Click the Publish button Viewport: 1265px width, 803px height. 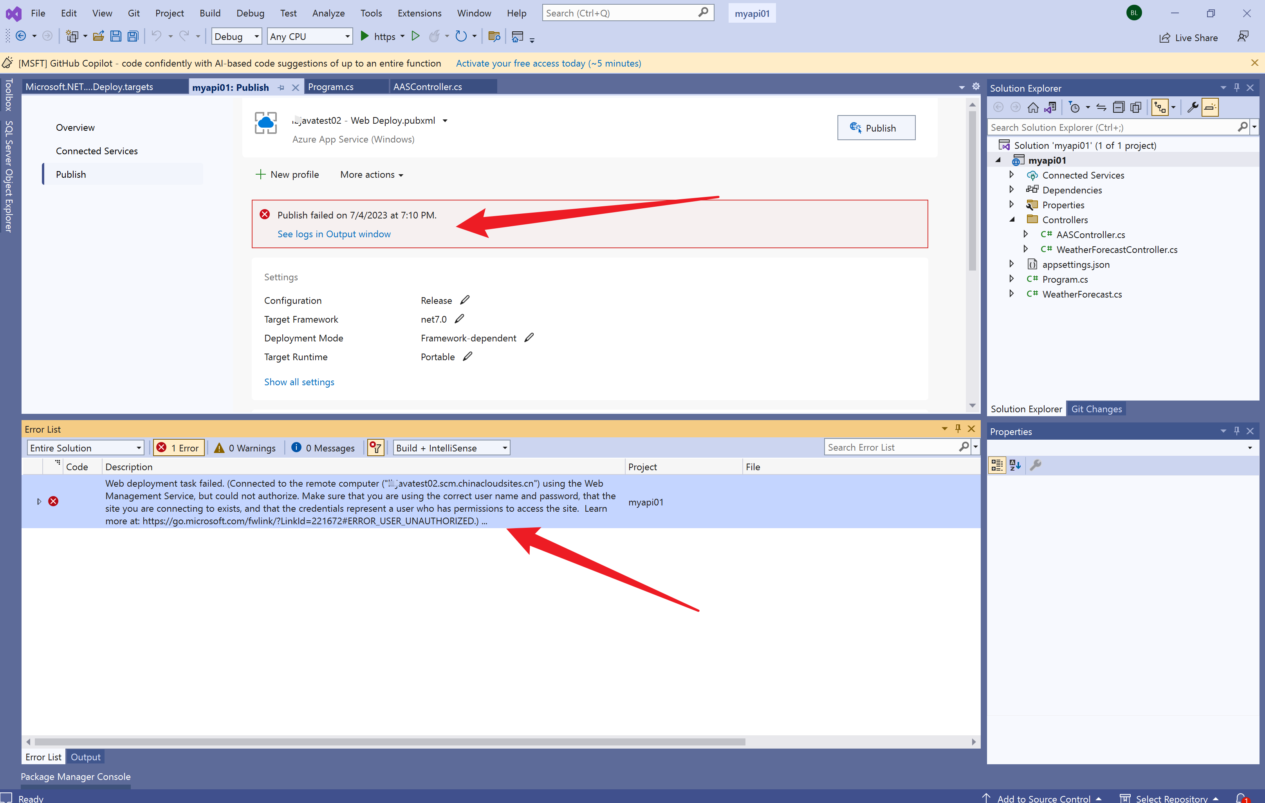point(876,128)
